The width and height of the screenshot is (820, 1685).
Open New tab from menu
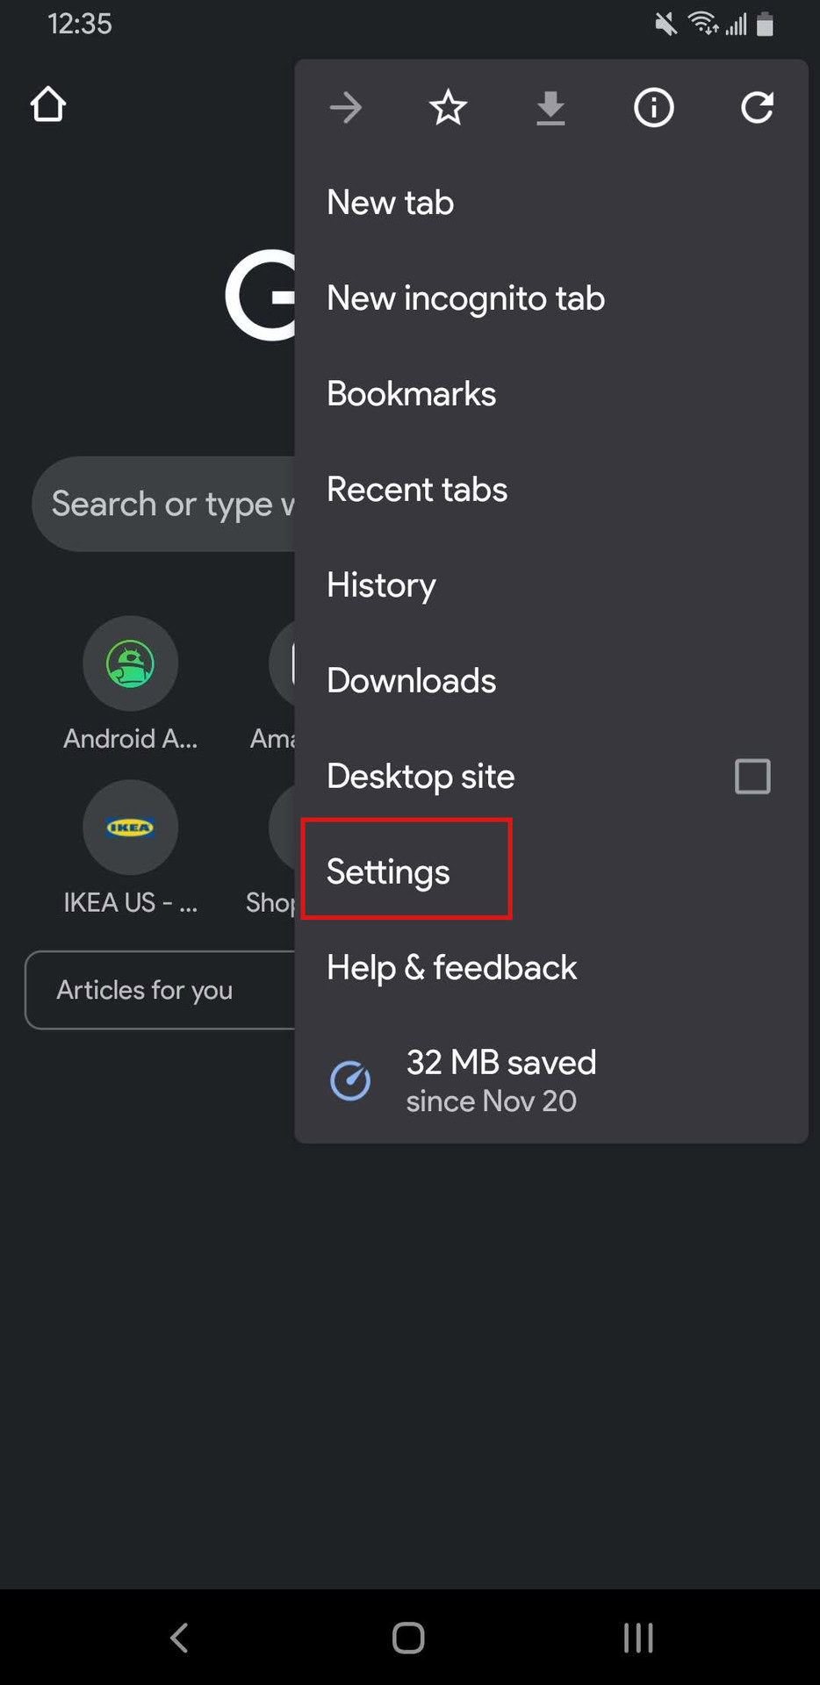pos(391,203)
